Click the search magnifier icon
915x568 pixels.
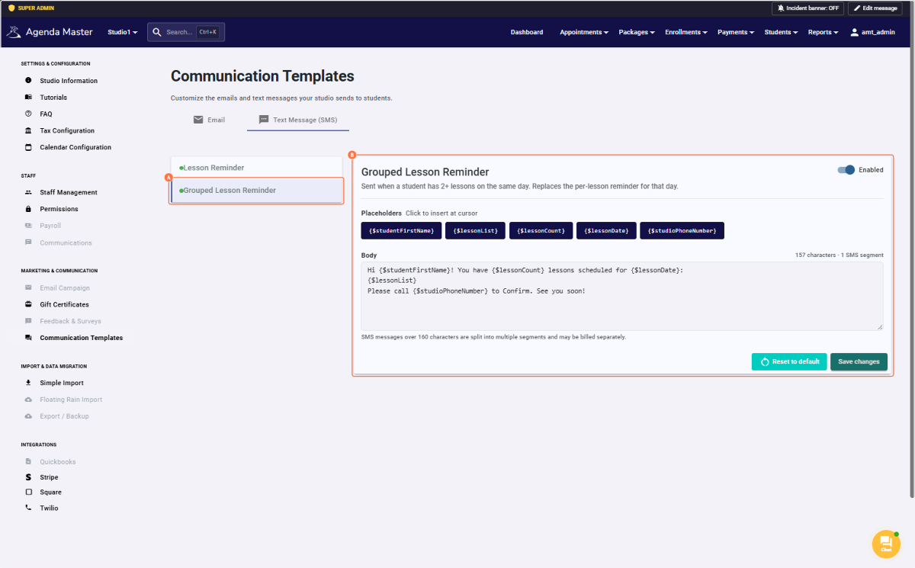pyautogui.click(x=156, y=32)
